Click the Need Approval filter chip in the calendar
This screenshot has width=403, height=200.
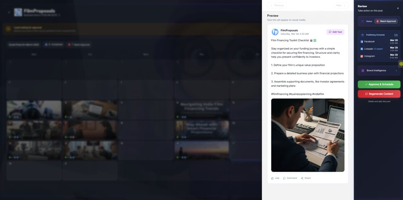pyautogui.click(x=79, y=45)
